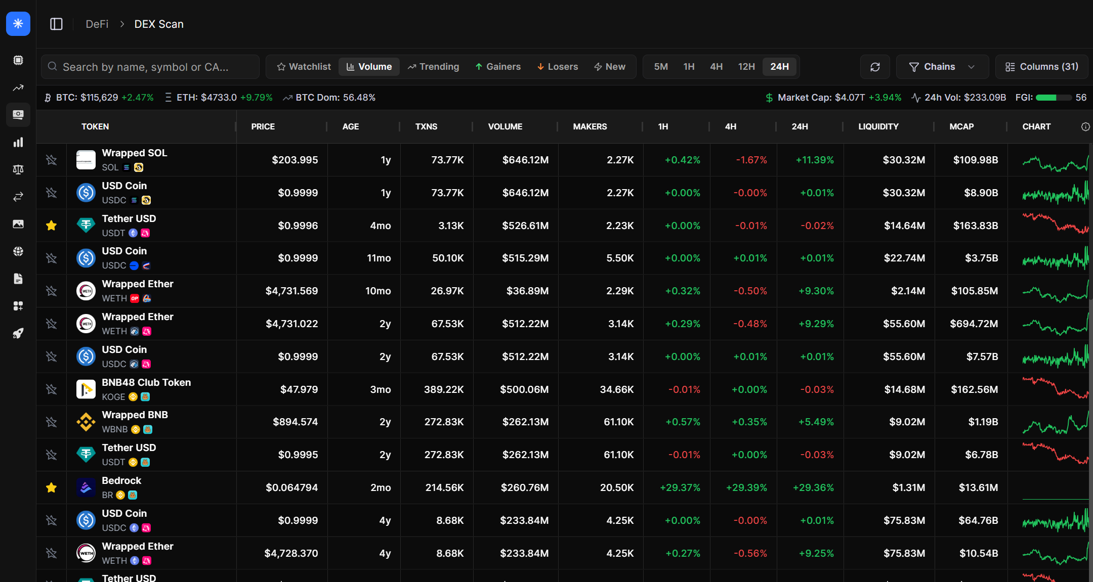Image resolution: width=1093 pixels, height=582 pixels.
Task: Select the 1H timeframe tab
Action: coord(689,66)
